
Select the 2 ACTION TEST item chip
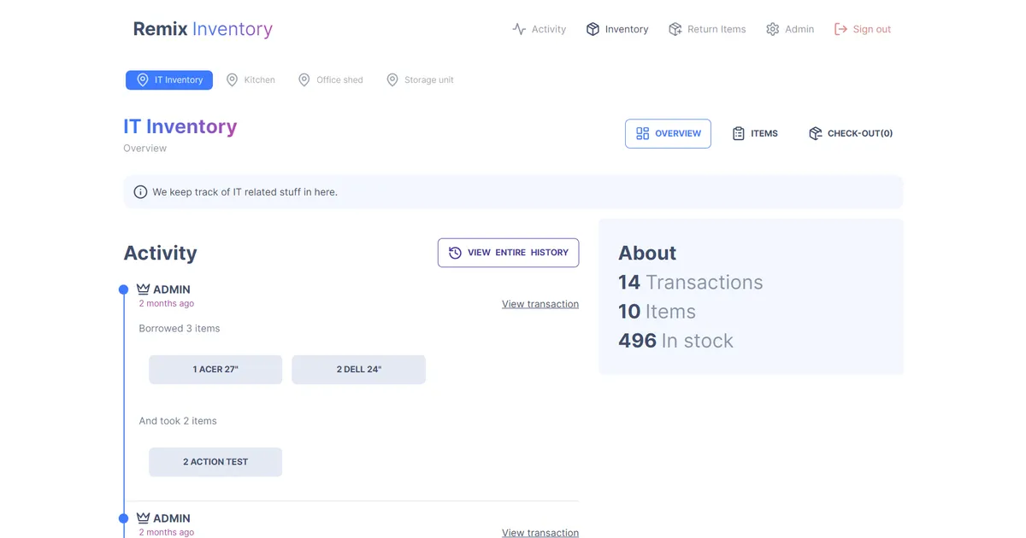[215, 462]
